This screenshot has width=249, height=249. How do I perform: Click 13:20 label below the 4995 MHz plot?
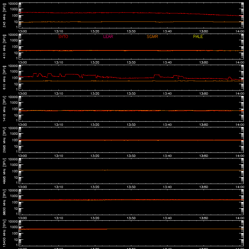(95, 187)
